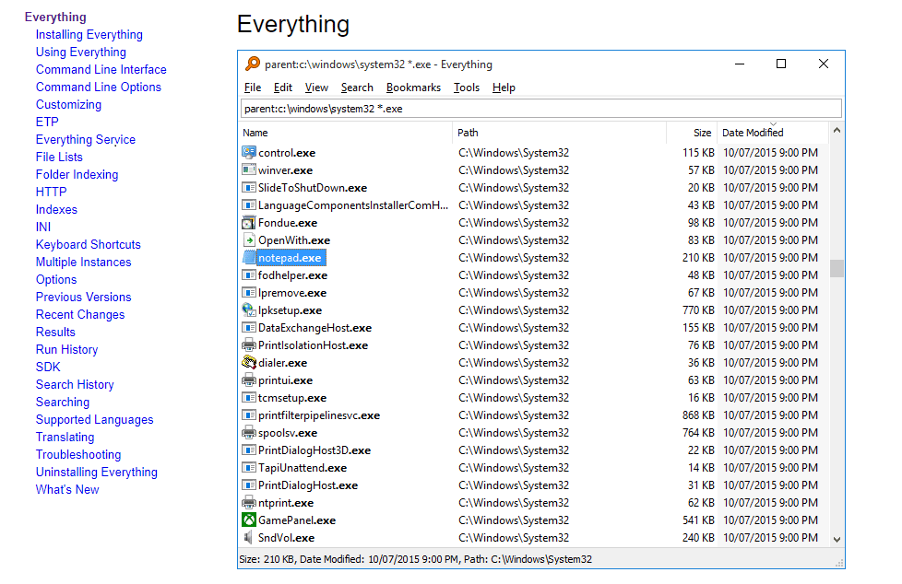Sort files by the Size column
Screen dimensions: 902x584
tap(702, 133)
